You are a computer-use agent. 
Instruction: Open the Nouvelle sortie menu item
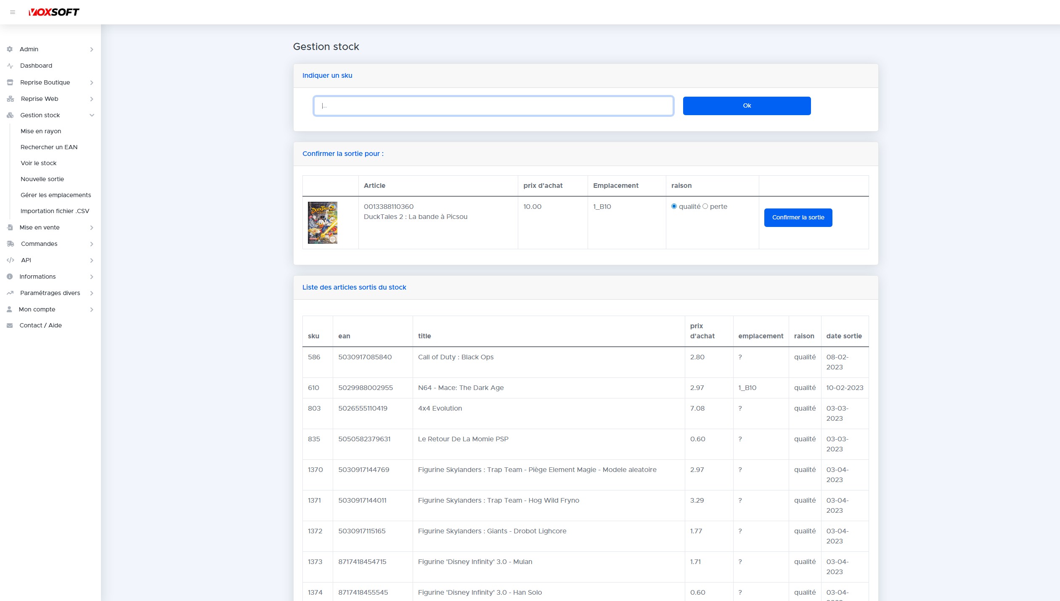point(42,179)
